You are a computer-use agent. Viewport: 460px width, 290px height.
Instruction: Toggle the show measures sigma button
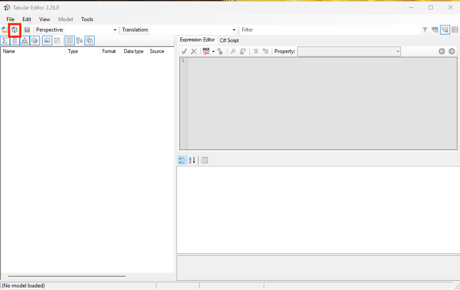(x=5, y=41)
